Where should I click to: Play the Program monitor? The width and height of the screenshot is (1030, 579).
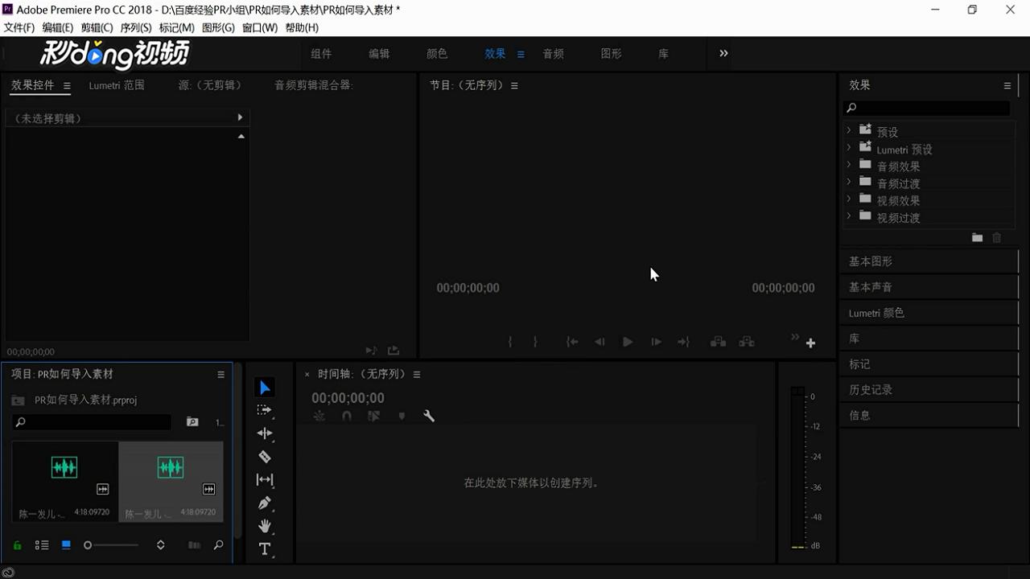coord(628,342)
